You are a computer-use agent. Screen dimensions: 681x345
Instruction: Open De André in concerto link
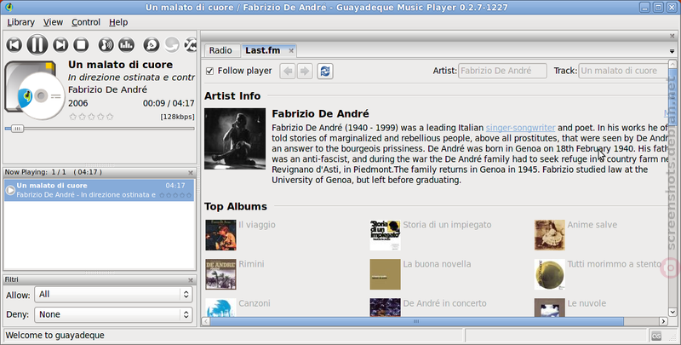[x=444, y=303]
